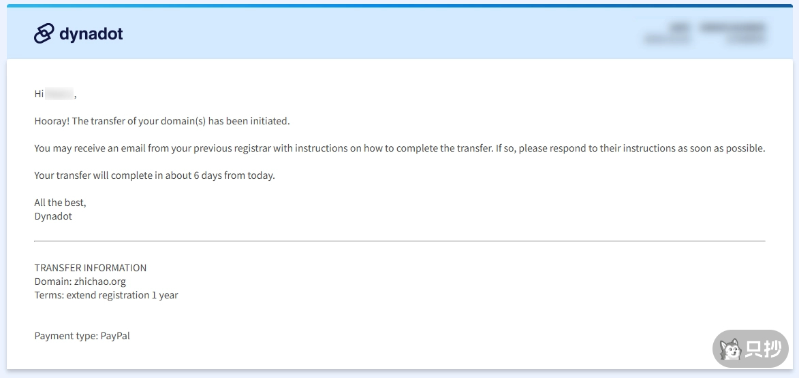
Task: Click the "Hi" greeting word
Action: (x=39, y=94)
